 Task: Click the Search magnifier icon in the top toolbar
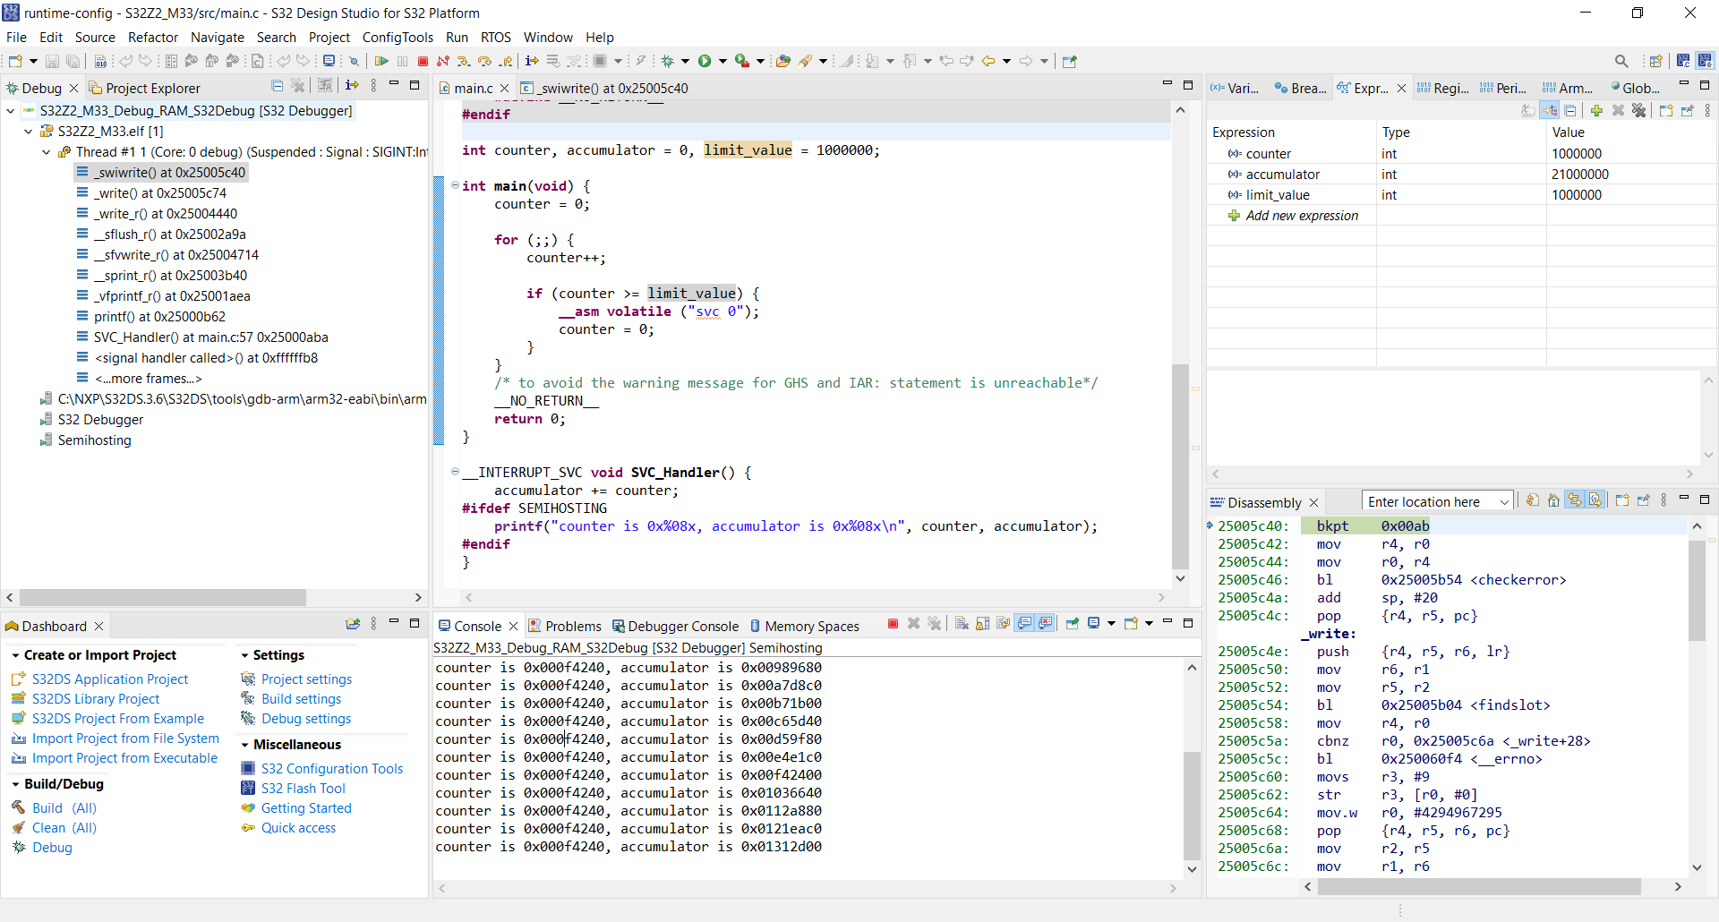[x=1621, y=61]
